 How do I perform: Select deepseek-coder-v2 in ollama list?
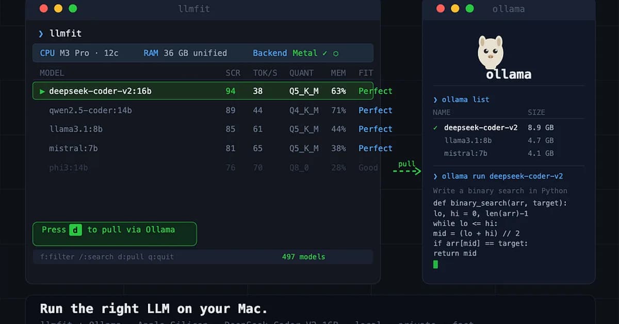[481, 127]
